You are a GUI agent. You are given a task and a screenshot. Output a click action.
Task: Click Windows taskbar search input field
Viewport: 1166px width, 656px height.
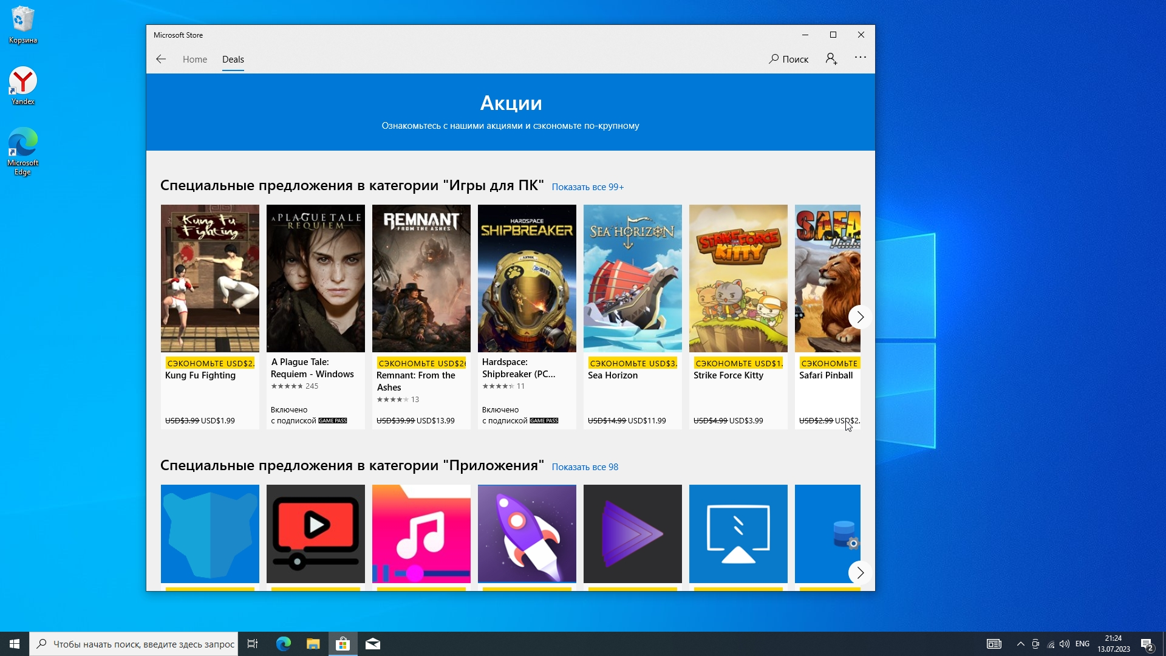(x=143, y=644)
